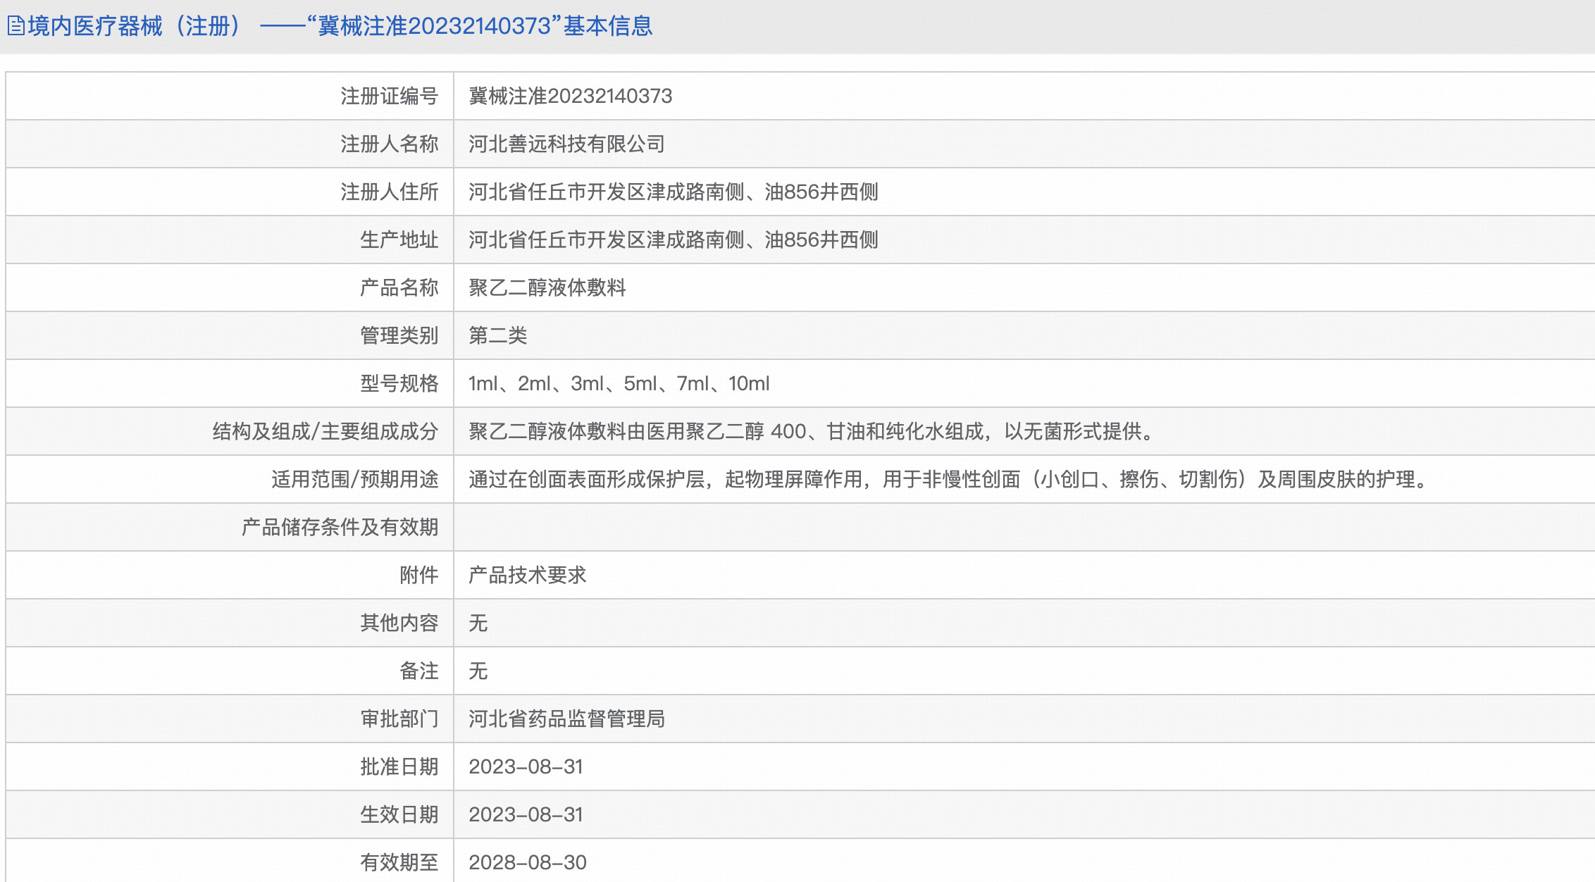Select the expiry date 2028-08-30
The image size is (1595, 882).
click(525, 862)
